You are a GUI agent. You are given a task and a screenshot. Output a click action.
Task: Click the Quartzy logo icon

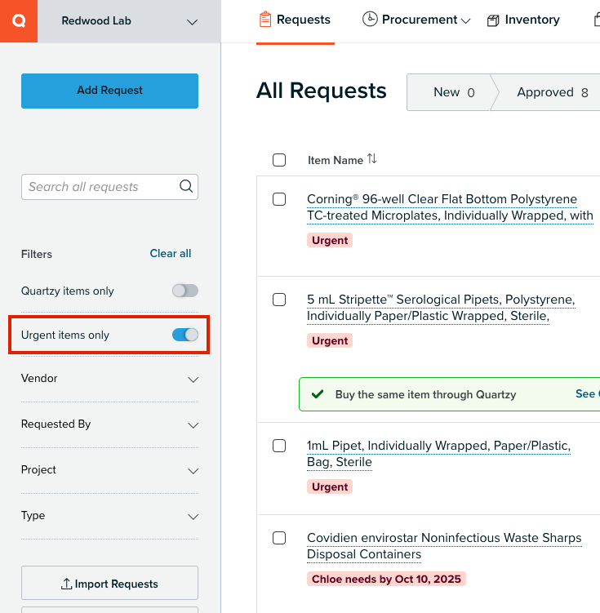tap(19, 20)
